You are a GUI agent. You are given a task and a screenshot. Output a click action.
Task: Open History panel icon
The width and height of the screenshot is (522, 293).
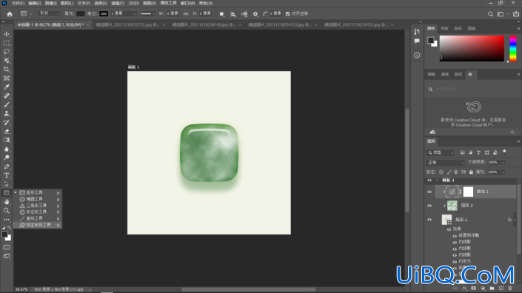pyautogui.click(x=417, y=32)
